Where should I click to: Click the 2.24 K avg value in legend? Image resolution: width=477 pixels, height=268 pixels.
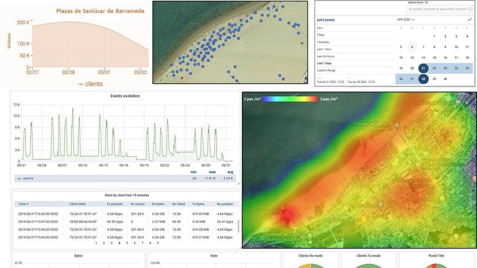pyautogui.click(x=228, y=178)
